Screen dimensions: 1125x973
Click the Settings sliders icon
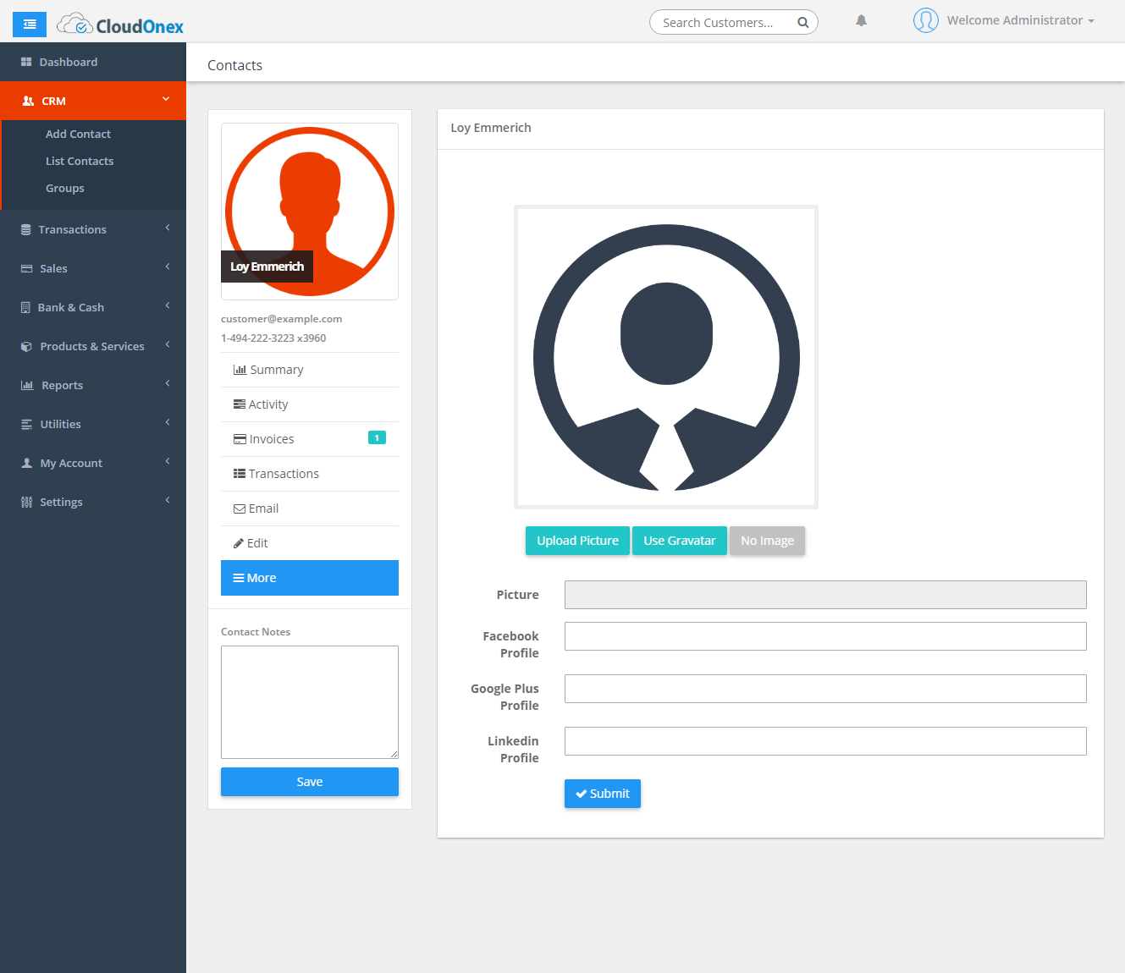coord(26,502)
